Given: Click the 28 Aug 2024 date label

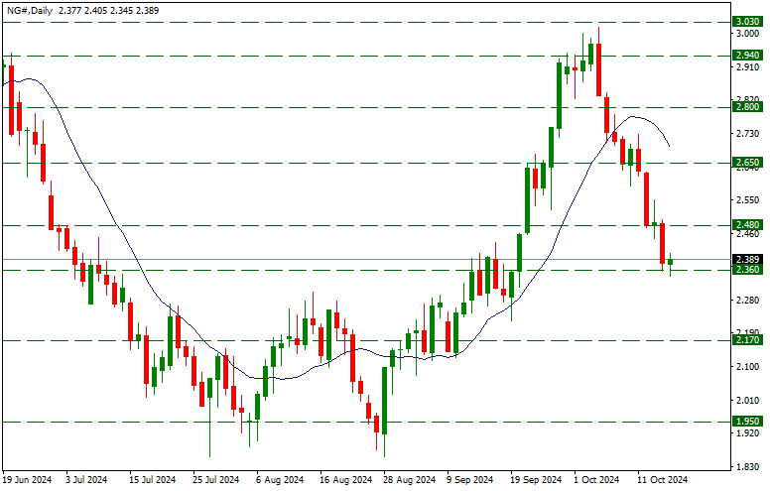Looking at the screenshot, I should coord(410,479).
